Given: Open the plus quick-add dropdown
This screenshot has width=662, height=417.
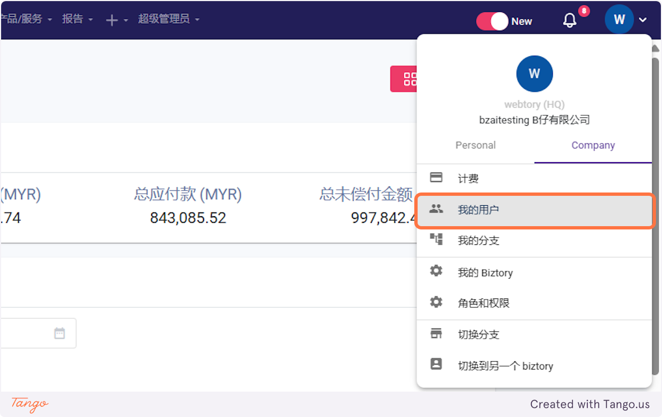Looking at the screenshot, I should [x=117, y=20].
